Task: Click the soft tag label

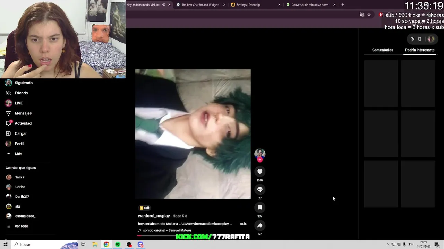Action: click(x=144, y=208)
